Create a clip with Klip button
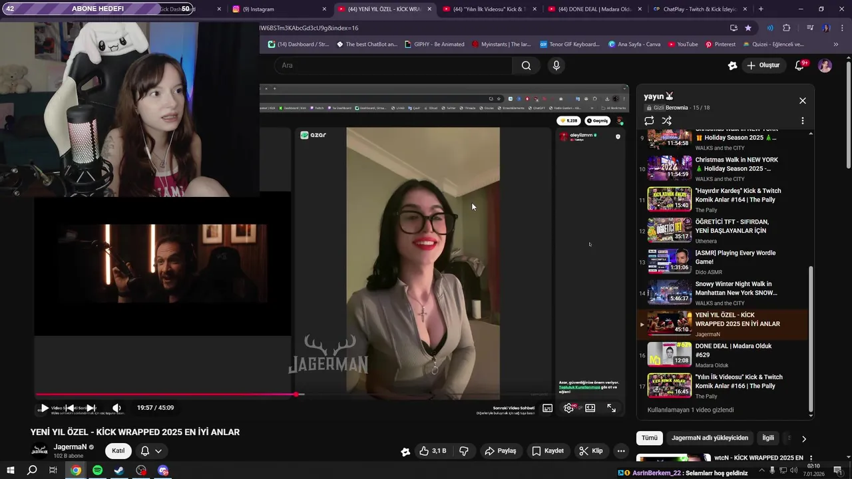The height and width of the screenshot is (479, 852). click(590, 451)
